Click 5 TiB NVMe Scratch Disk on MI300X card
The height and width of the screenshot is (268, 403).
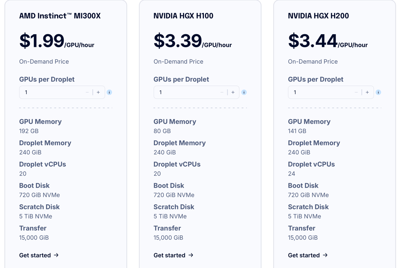[x=36, y=216]
